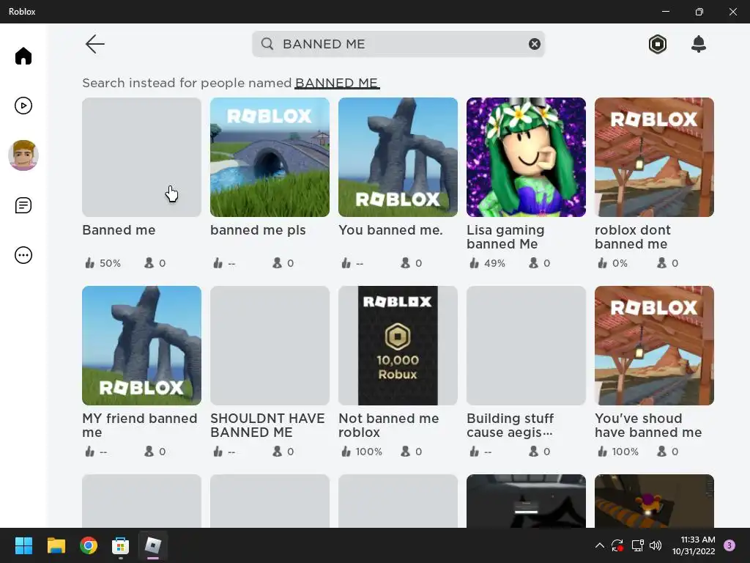Click the sync status tray icon
Viewport: 750px width, 563px height.
[617, 545]
